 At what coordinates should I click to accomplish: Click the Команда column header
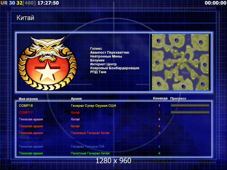160,98
